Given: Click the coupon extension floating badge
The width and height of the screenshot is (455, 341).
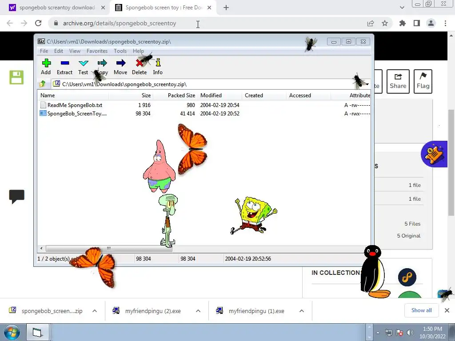Looking at the screenshot, I should coord(435,154).
